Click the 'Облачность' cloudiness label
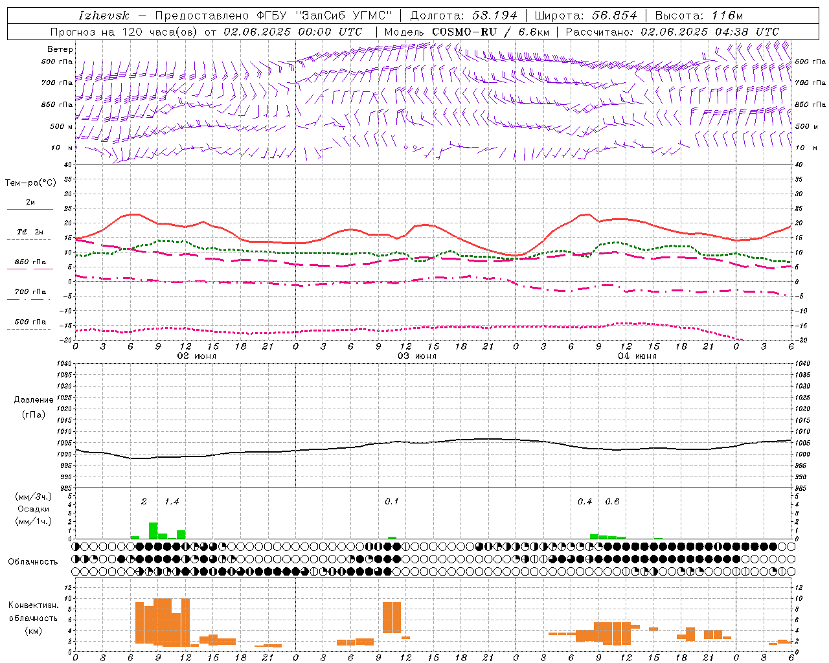The width and height of the screenshot is (829, 663). tap(33, 562)
